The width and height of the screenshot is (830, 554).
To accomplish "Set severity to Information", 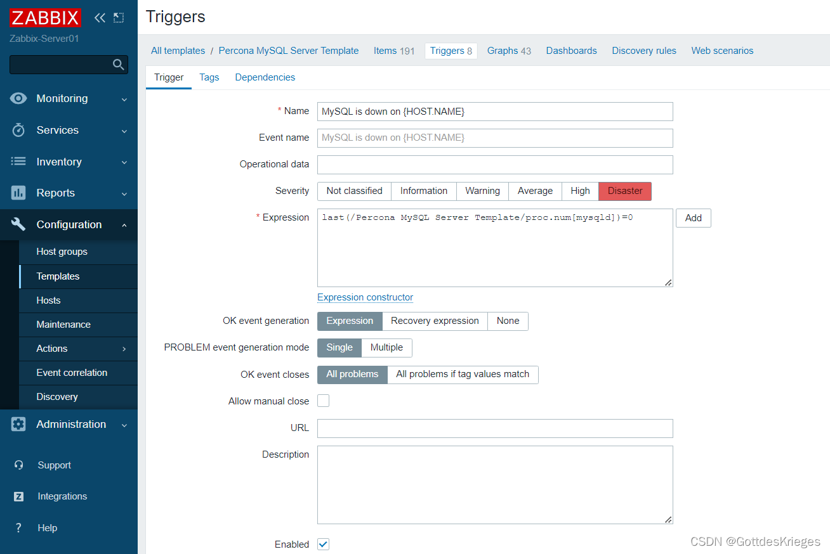I will pyautogui.click(x=424, y=191).
